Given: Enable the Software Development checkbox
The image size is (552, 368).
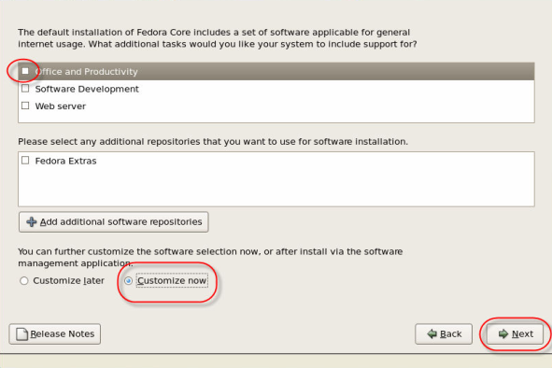Looking at the screenshot, I should (25, 89).
